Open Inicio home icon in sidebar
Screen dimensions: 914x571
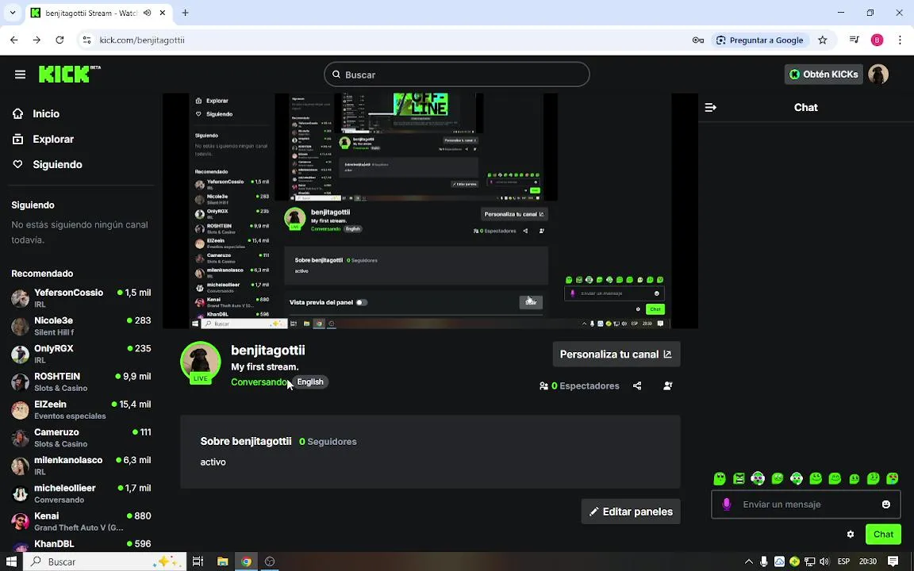click(18, 113)
